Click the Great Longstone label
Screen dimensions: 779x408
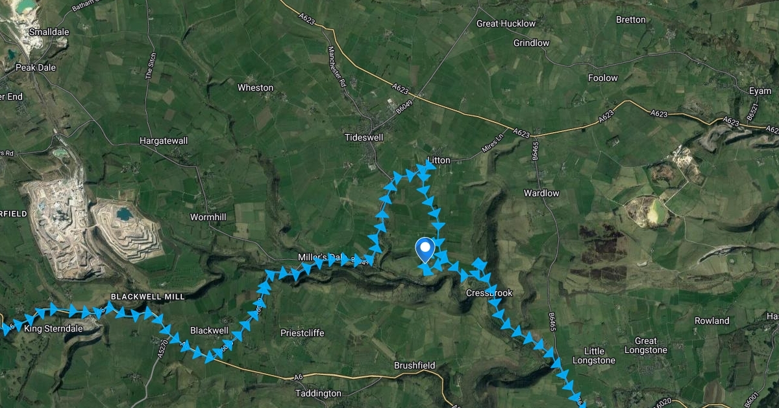point(646,345)
